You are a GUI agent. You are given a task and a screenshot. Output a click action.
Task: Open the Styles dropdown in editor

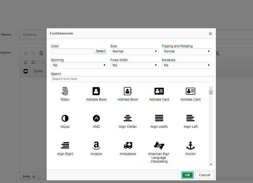pos(38,71)
